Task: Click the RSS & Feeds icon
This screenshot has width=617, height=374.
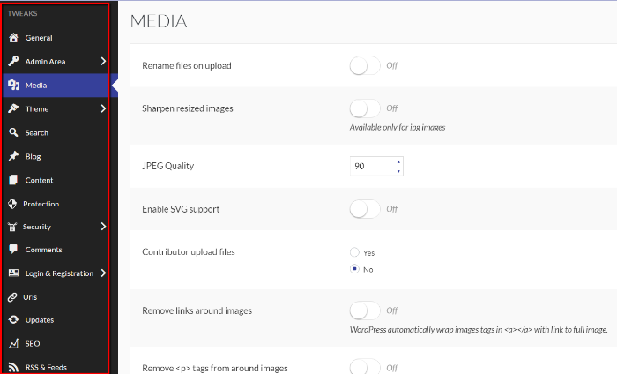Action: point(13,367)
